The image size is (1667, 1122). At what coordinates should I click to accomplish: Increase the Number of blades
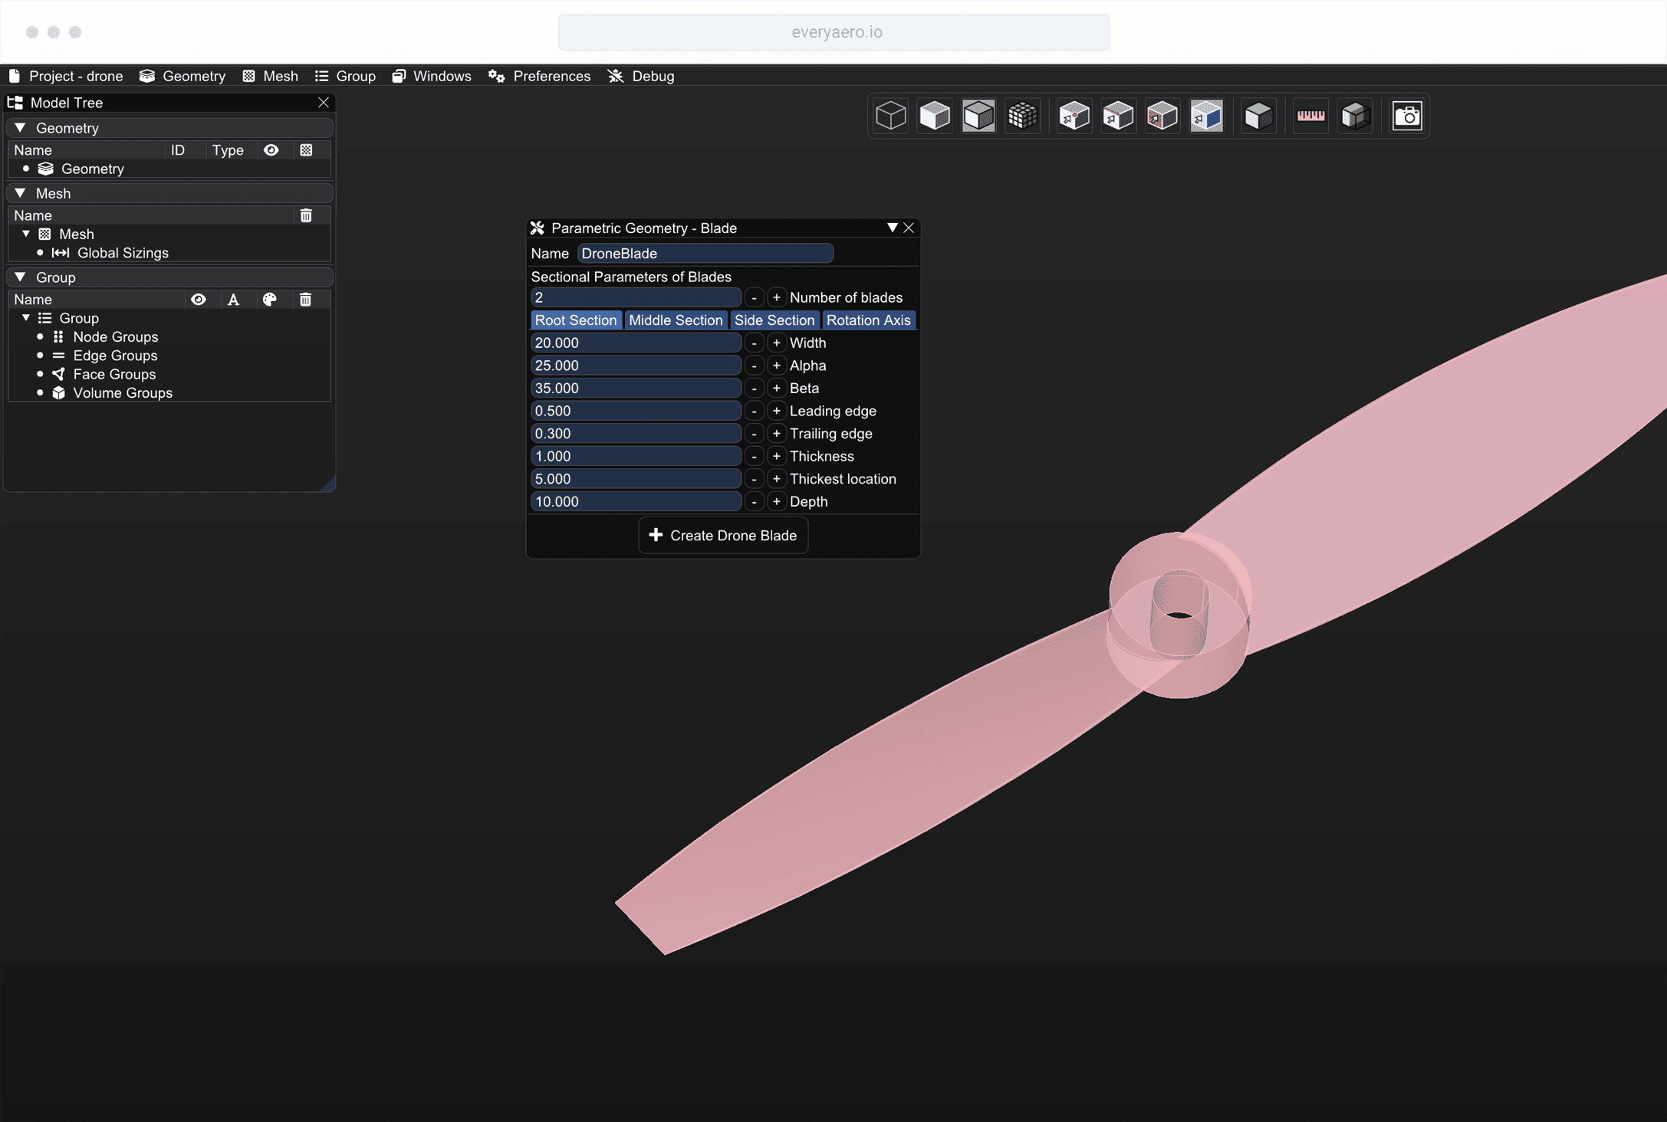(776, 297)
